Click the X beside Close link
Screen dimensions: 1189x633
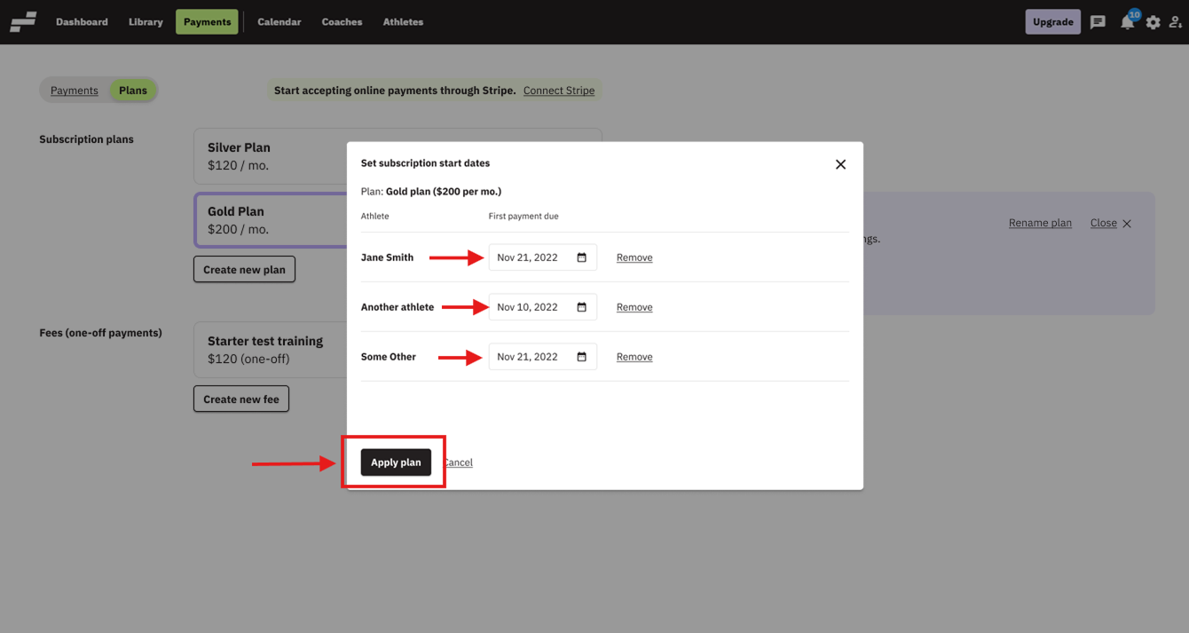(1127, 224)
